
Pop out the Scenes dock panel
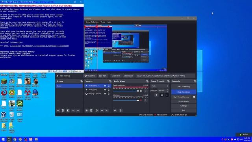click(82, 81)
